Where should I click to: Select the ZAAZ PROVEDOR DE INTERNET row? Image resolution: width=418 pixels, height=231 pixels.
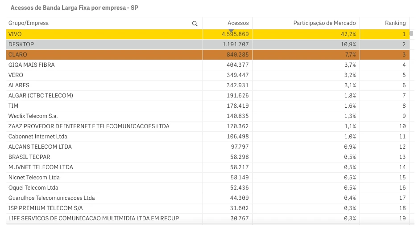[x=89, y=126]
